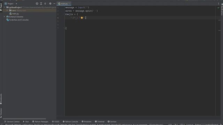Select External Libraries label
The width and height of the screenshot is (223, 125).
[x=16, y=17]
